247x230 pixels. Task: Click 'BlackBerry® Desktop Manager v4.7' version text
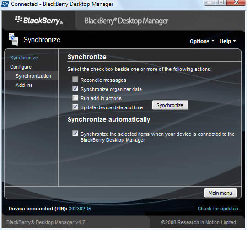pyautogui.click(x=46, y=222)
